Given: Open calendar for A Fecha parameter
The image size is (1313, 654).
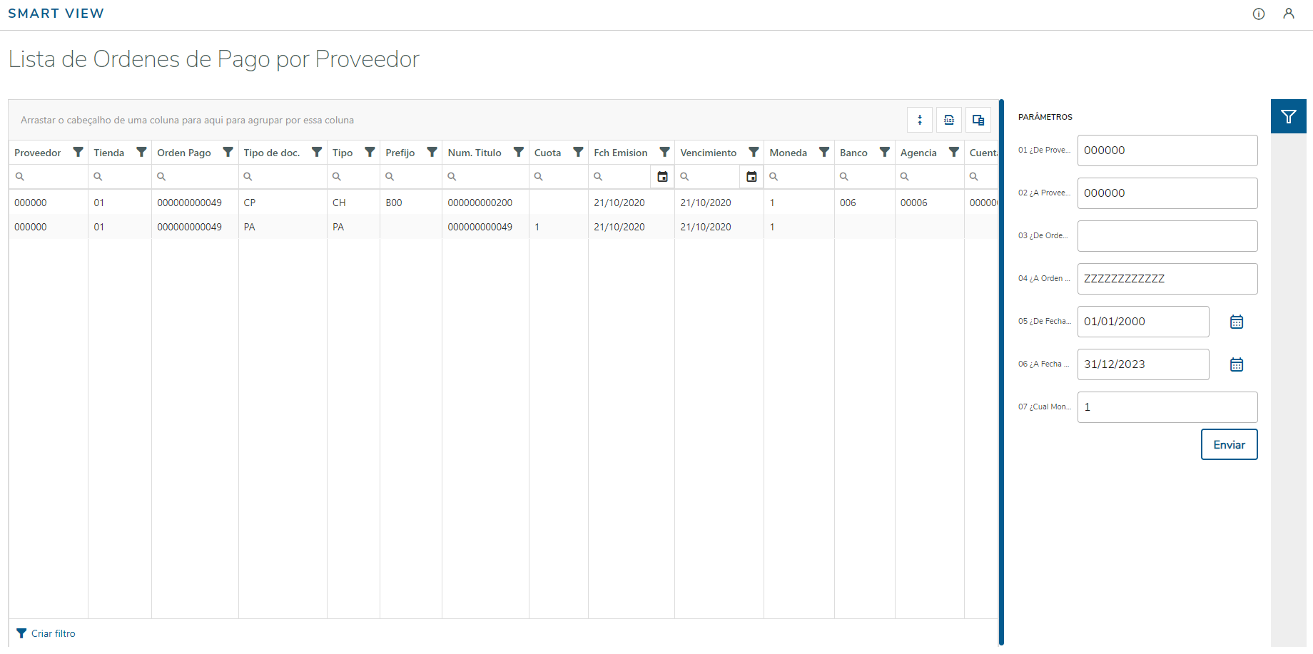Looking at the screenshot, I should click(x=1237, y=364).
